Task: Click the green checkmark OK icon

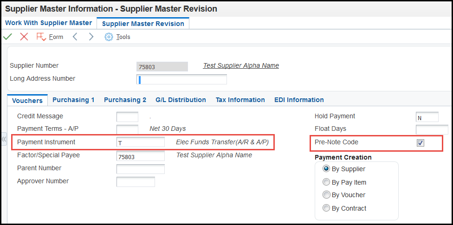Action: (x=7, y=37)
